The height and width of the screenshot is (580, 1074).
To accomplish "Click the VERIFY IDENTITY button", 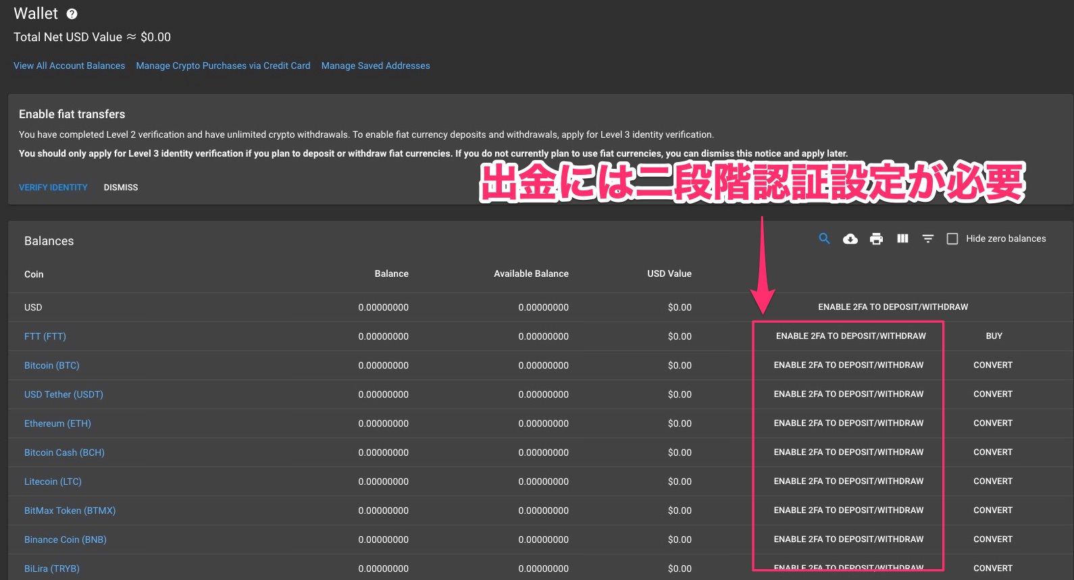I will click(53, 187).
